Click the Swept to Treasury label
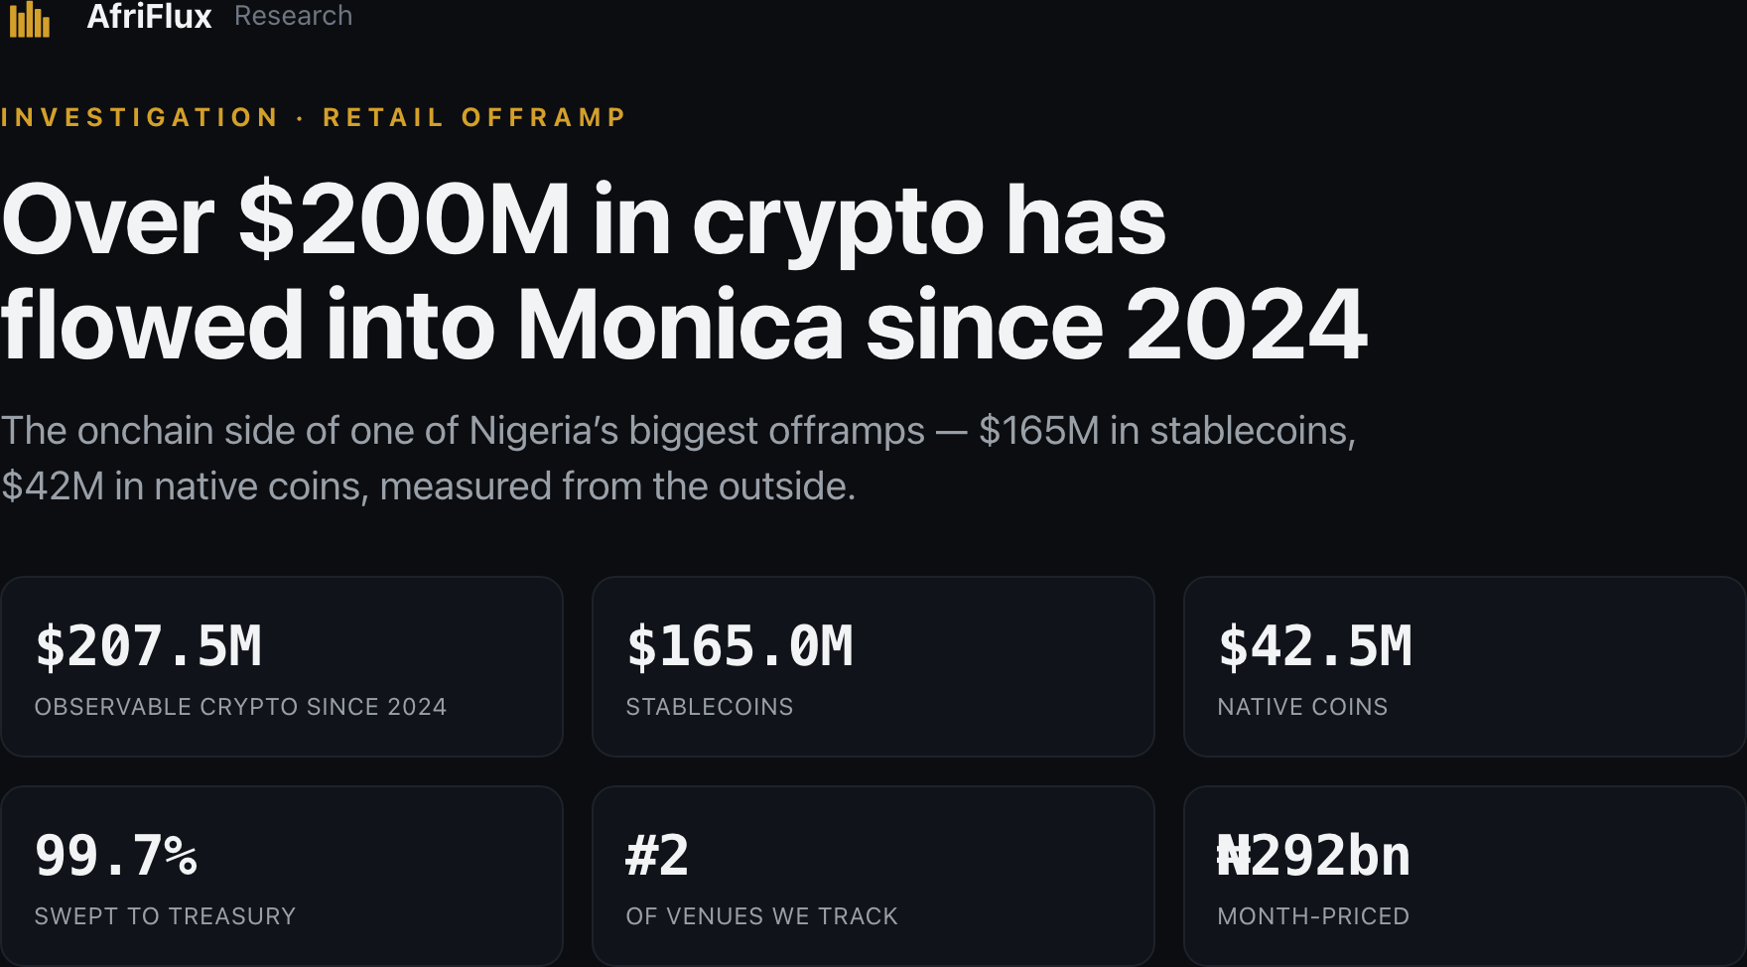The width and height of the screenshot is (1747, 967). point(165,916)
